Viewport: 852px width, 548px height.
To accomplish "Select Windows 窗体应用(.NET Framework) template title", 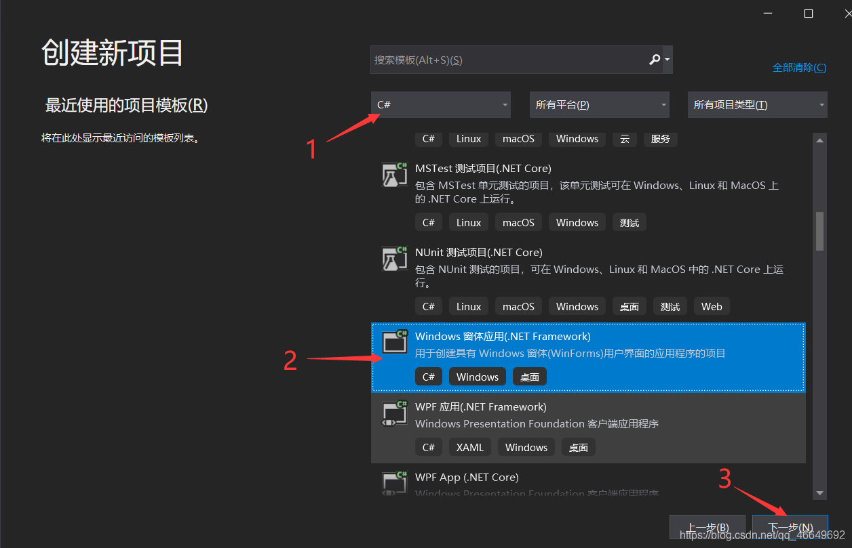I will click(x=503, y=336).
